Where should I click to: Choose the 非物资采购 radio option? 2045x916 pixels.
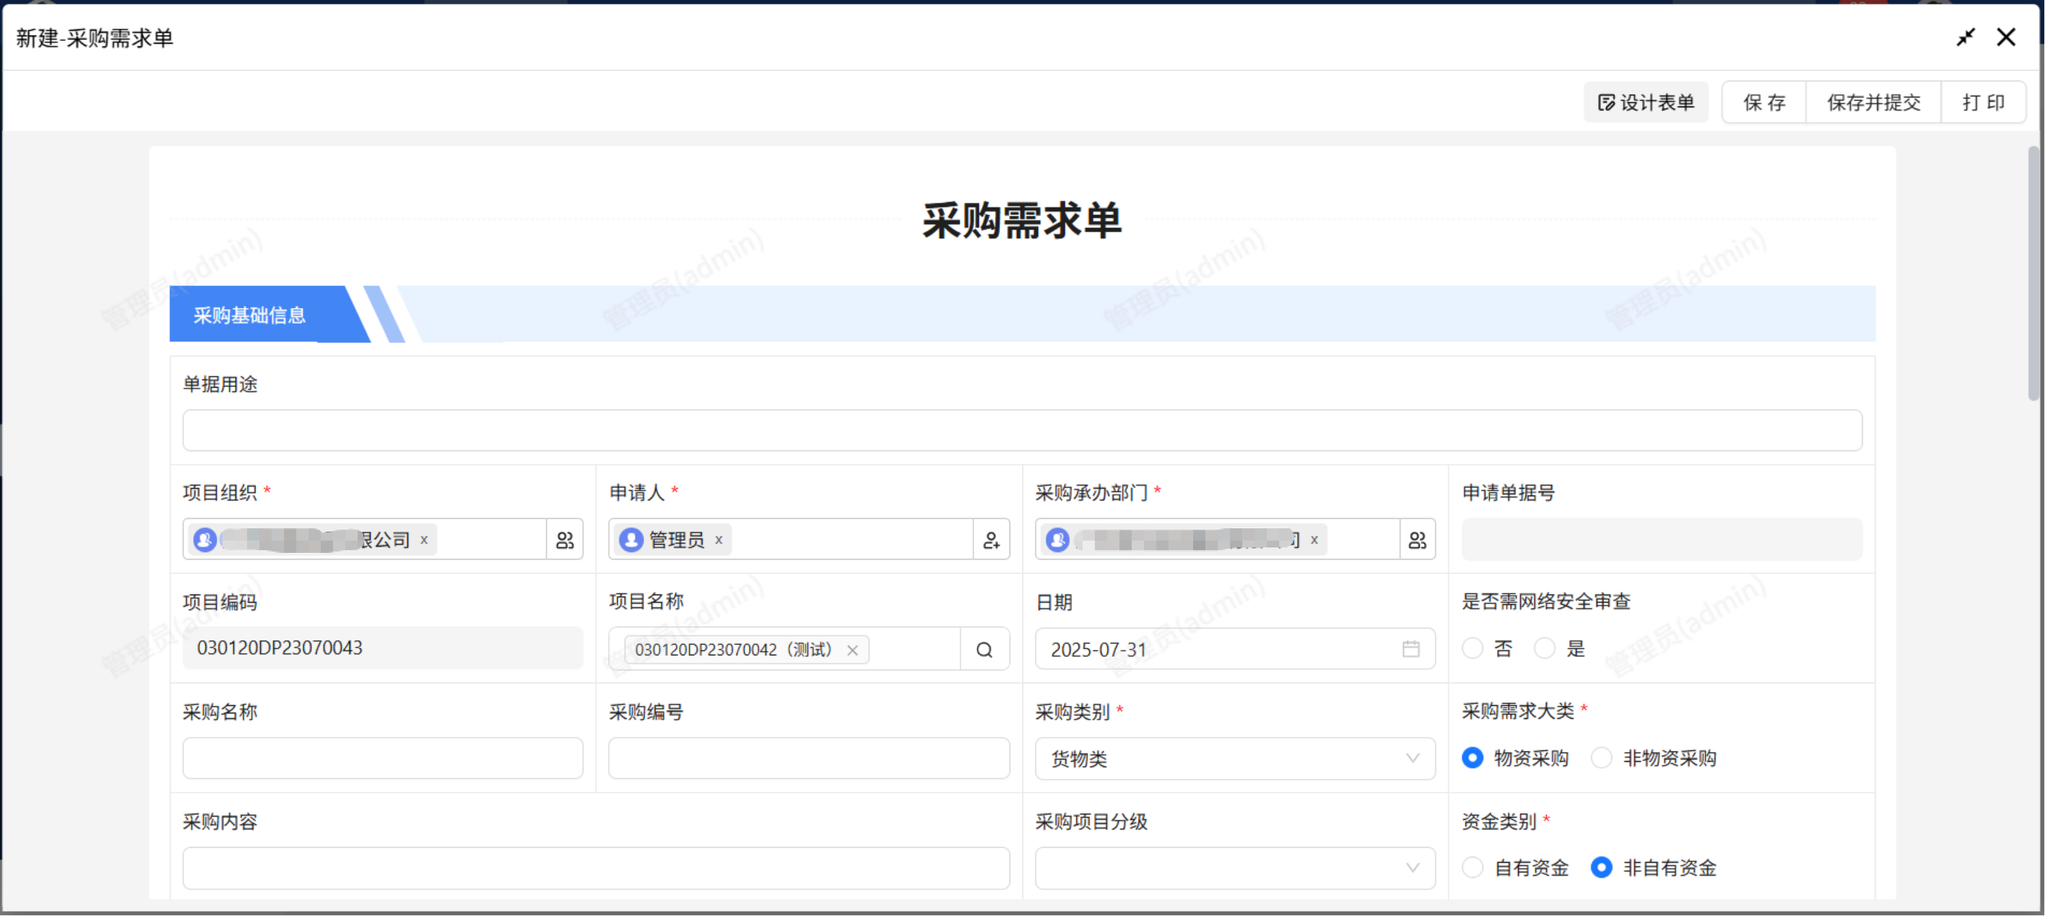(1601, 758)
